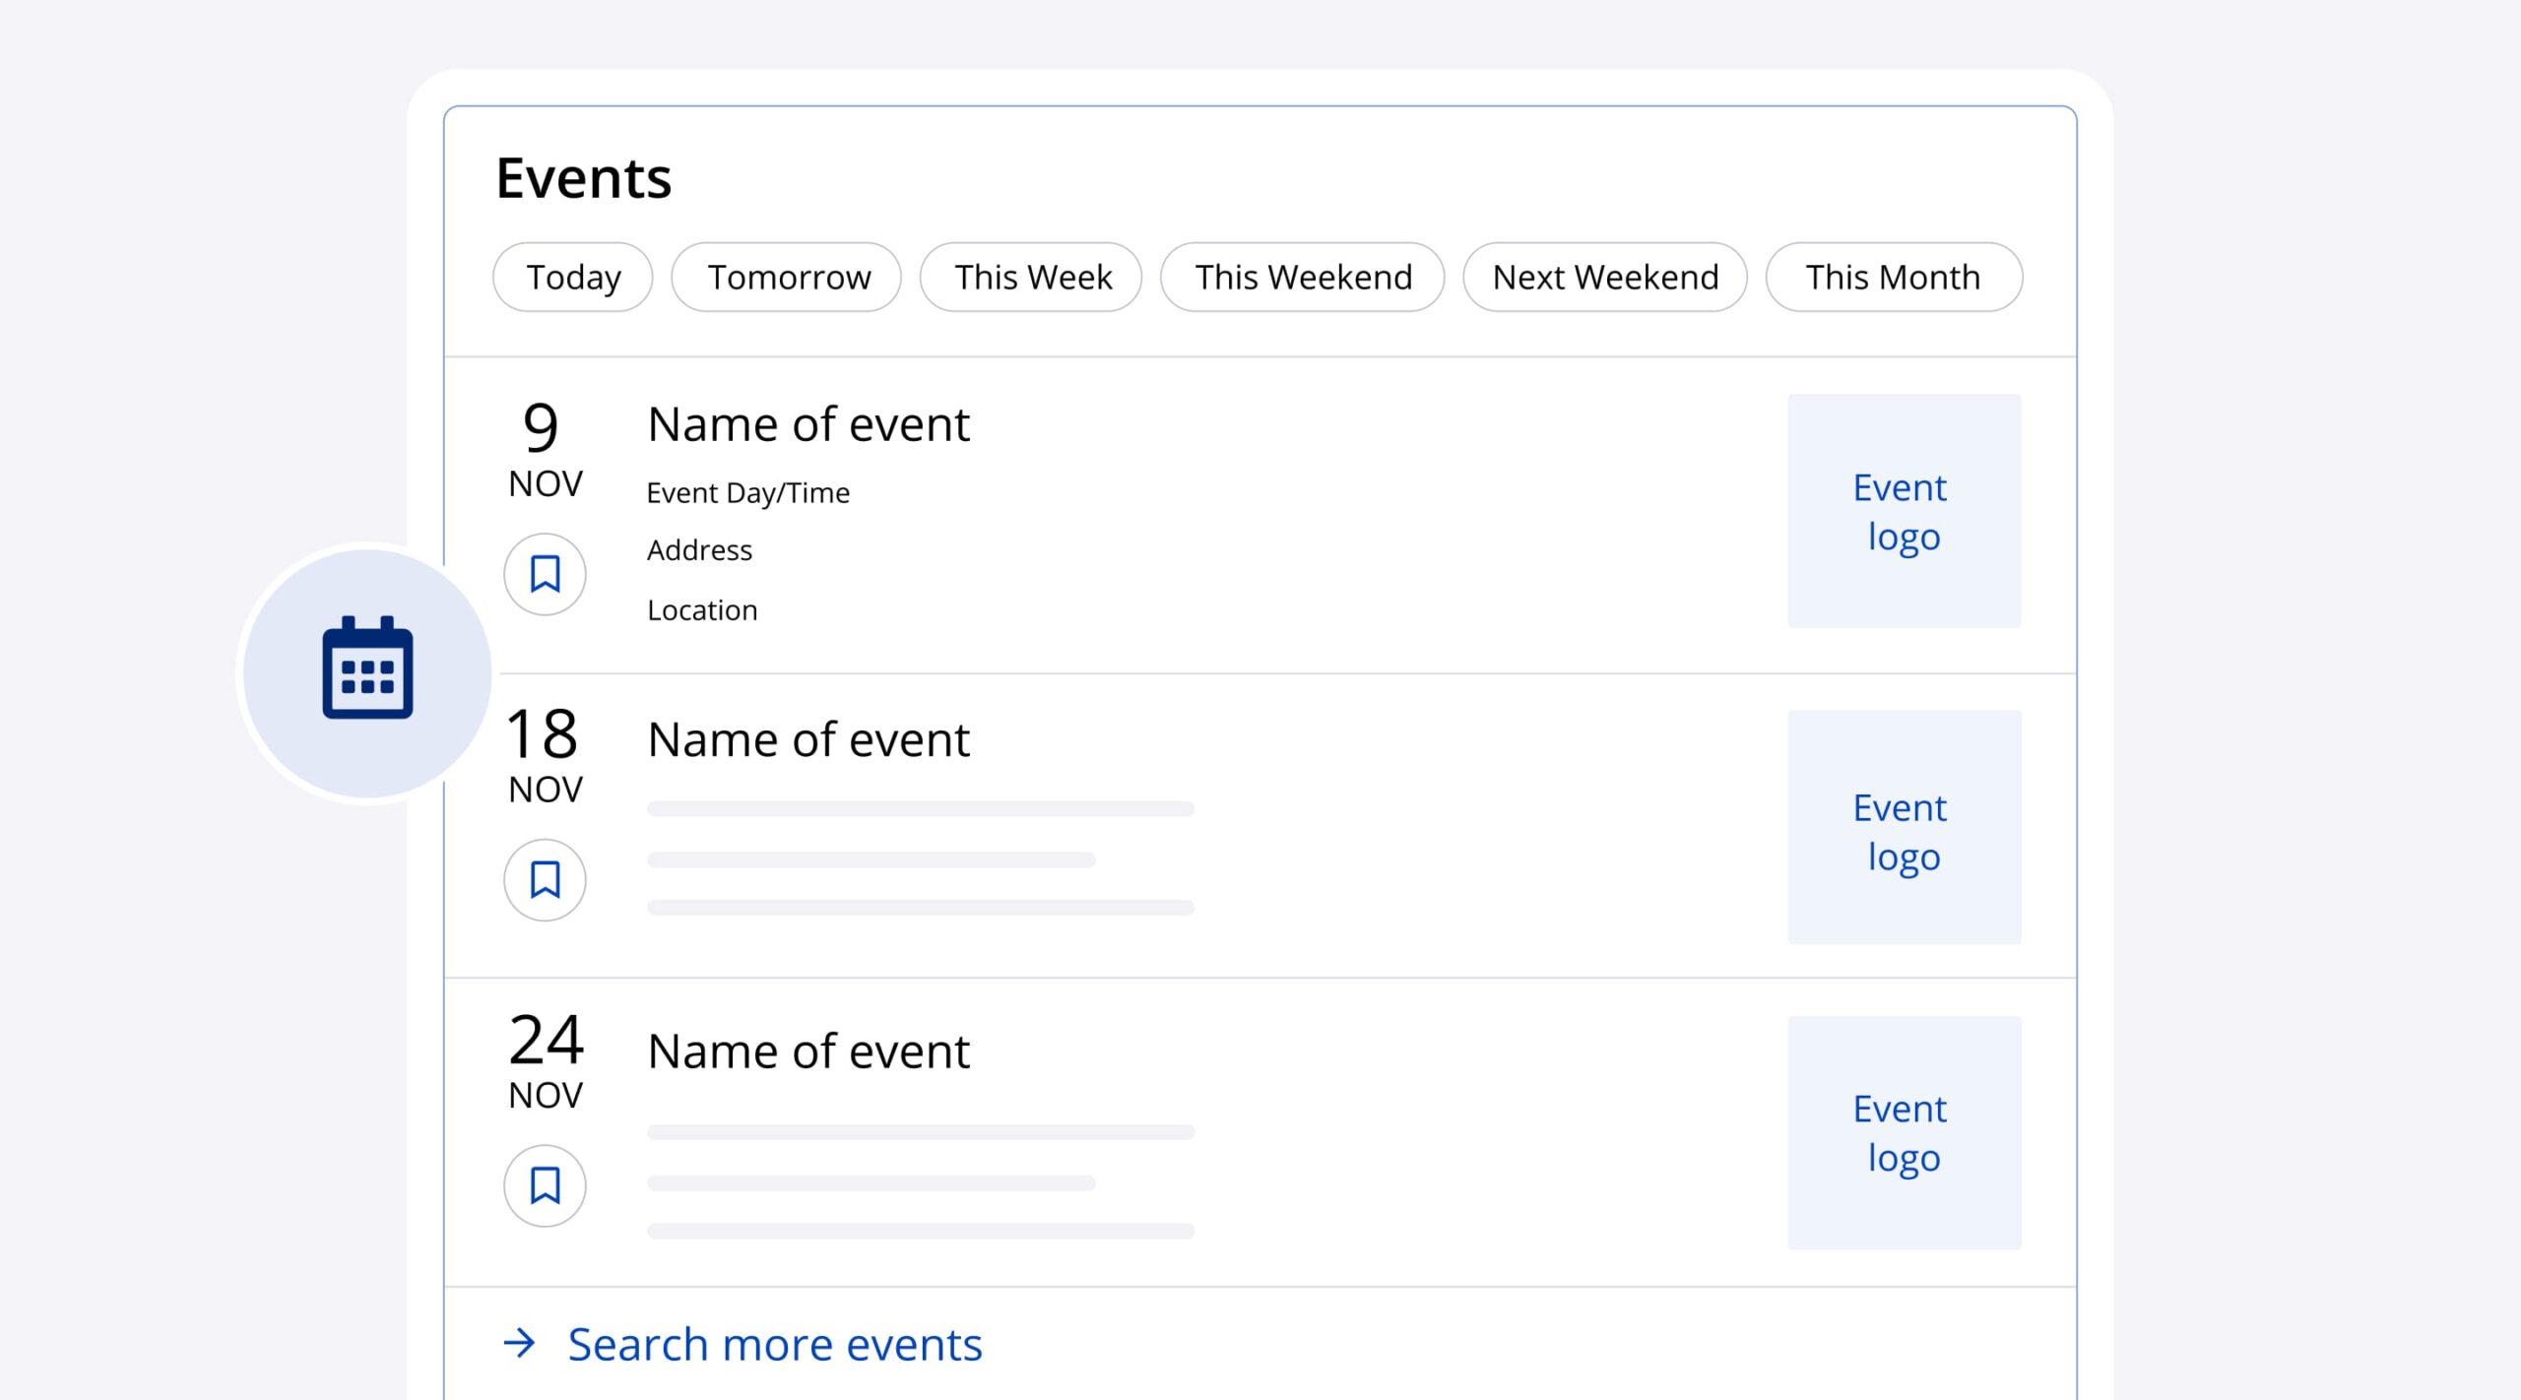Choose the This Weekend filter
2521x1400 pixels.
click(x=1303, y=278)
